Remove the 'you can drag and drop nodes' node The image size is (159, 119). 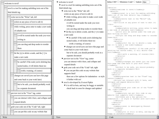pyautogui.click(x=15, y=43)
